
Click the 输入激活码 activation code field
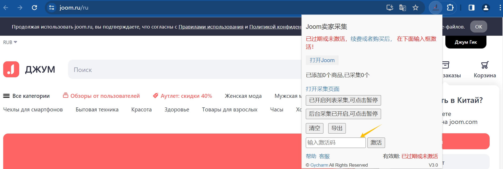coord(336,143)
